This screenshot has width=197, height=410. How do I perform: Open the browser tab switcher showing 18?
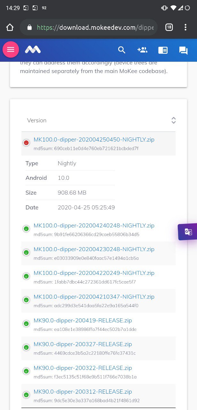click(x=169, y=28)
